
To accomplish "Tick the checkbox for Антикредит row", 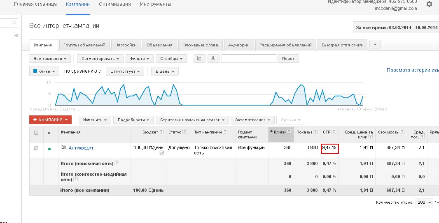I will tap(36, 148).
